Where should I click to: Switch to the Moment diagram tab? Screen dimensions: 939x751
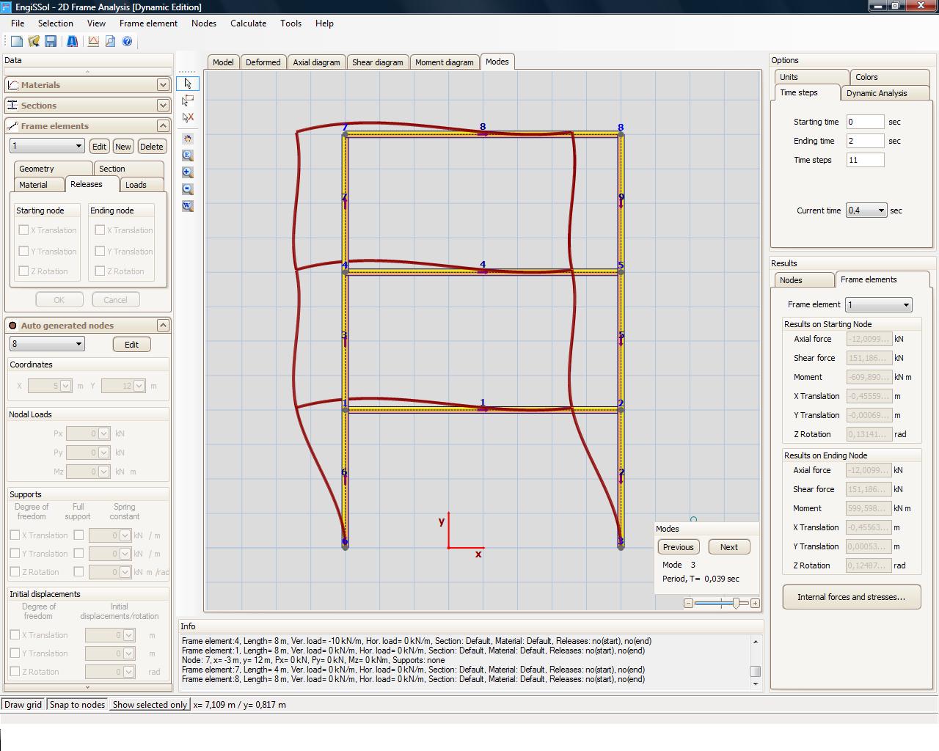pos(445,62)
